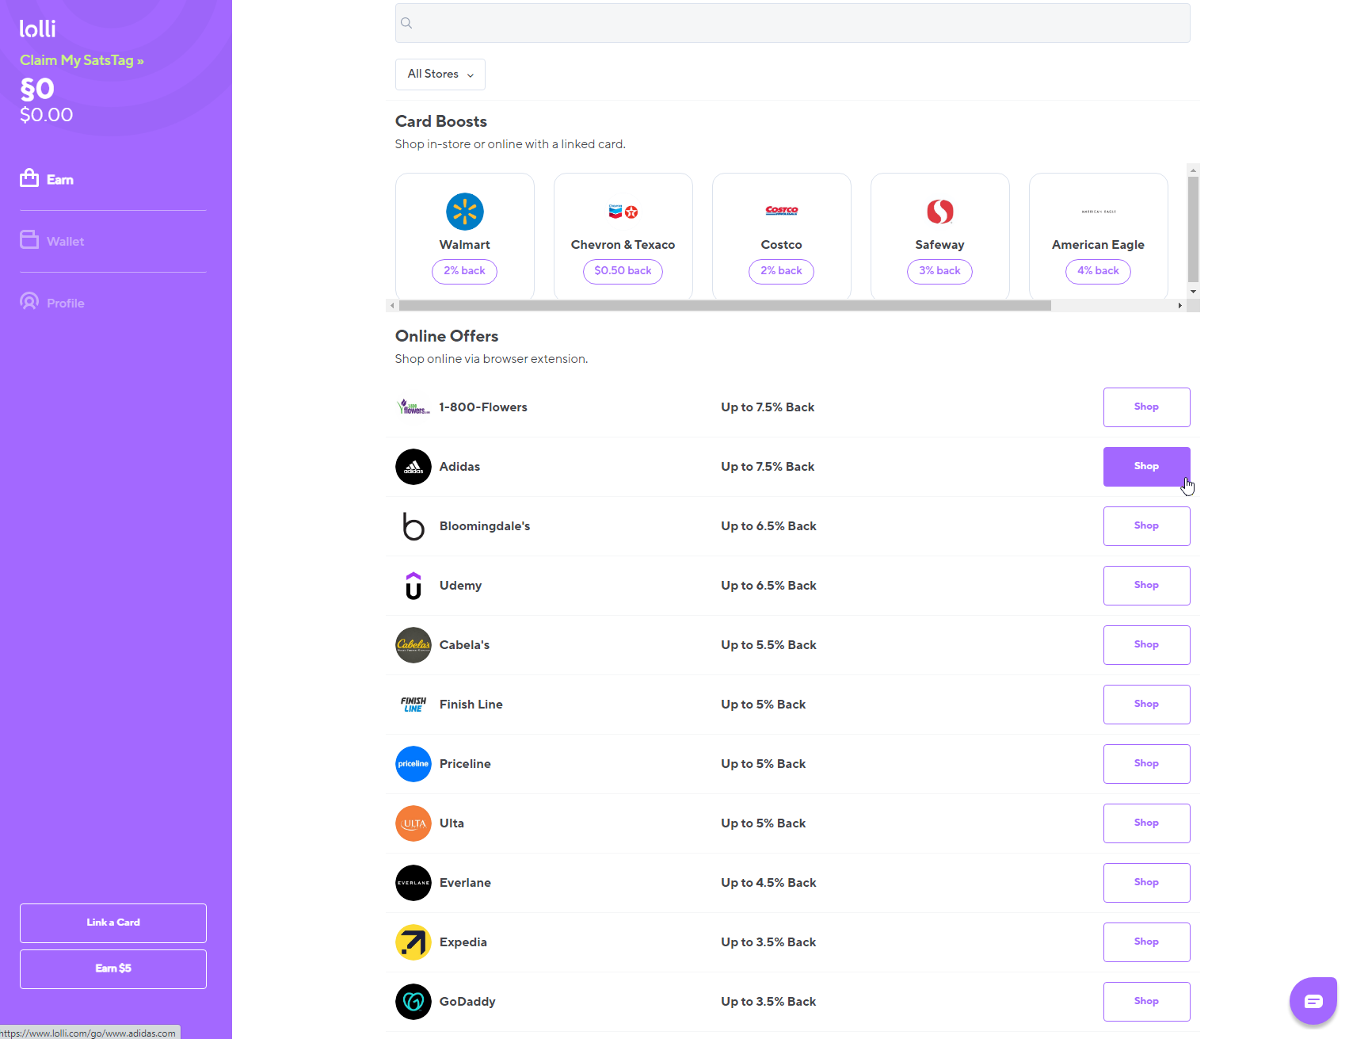Click Safeway 3% back pill

(940, 271)
